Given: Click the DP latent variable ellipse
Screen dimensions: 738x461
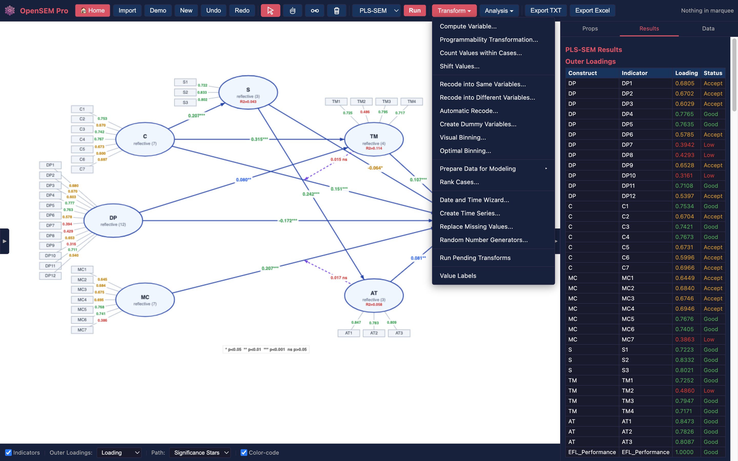Looking at the screenshot, I should [x=113, y=221].
